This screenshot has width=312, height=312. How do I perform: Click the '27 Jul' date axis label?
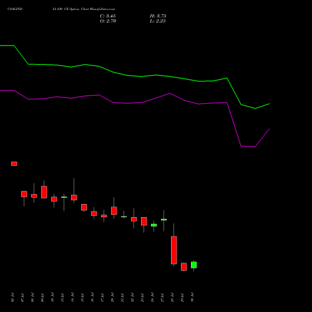click(162, 298)
